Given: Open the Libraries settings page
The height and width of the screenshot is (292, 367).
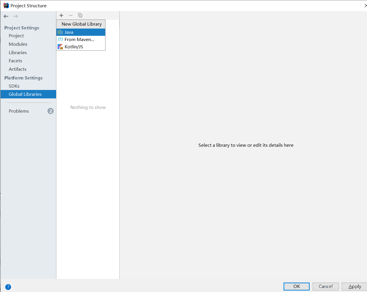Looking at the screenshot, I should click(x=18, y=52).
